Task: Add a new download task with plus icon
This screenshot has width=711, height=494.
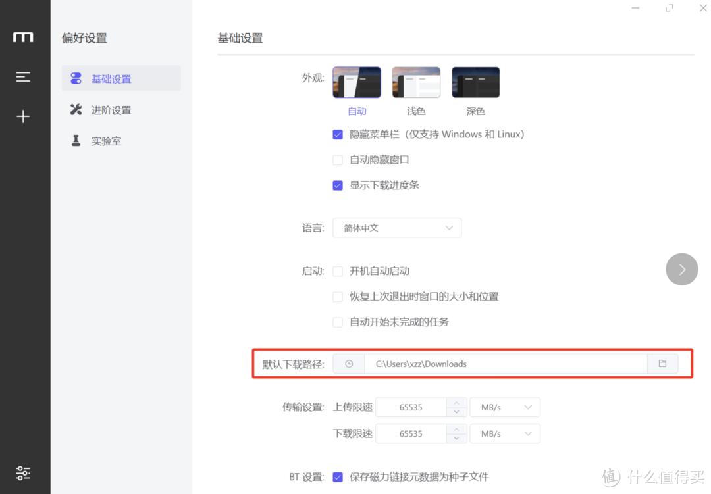Action: point(23,116)
